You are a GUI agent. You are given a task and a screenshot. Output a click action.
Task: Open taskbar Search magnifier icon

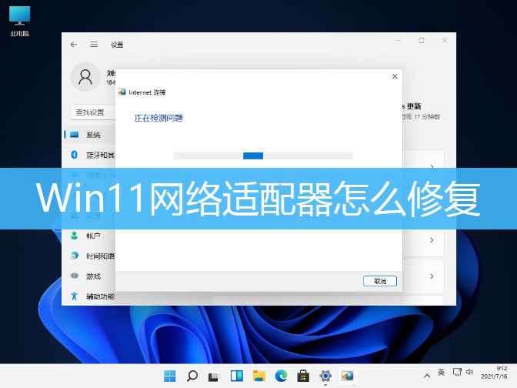tap(192, 376)
